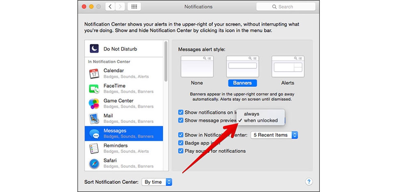Open help with the question mark button
The width and height of the screenshot is (394, 192).
[309, 181]
